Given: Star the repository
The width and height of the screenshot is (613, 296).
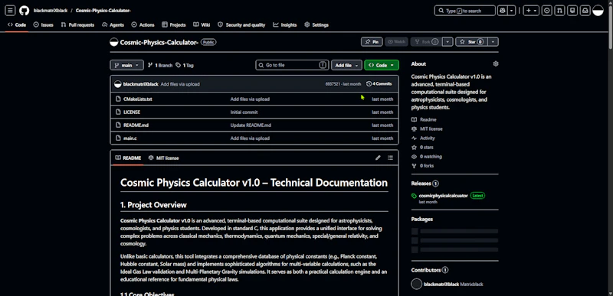Looking at the screenshot, I should point(472,42).
